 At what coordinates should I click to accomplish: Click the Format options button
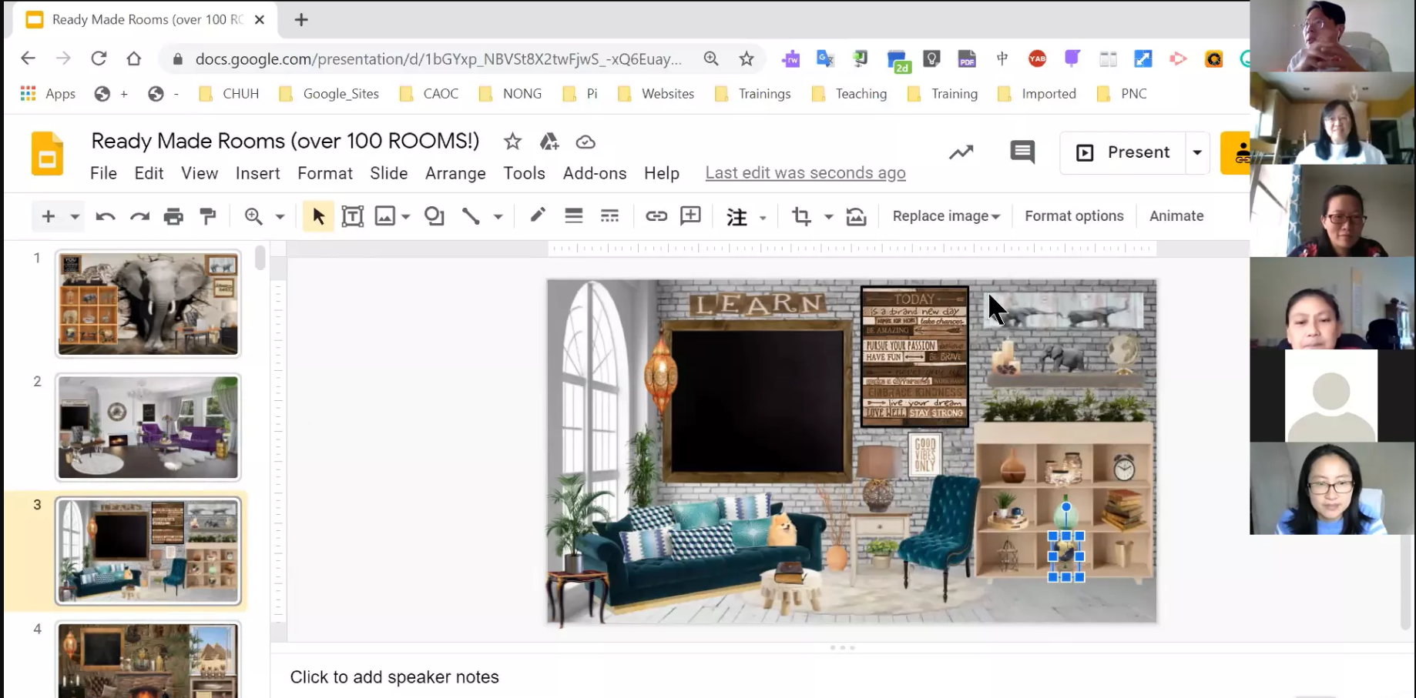point(1073,216)
